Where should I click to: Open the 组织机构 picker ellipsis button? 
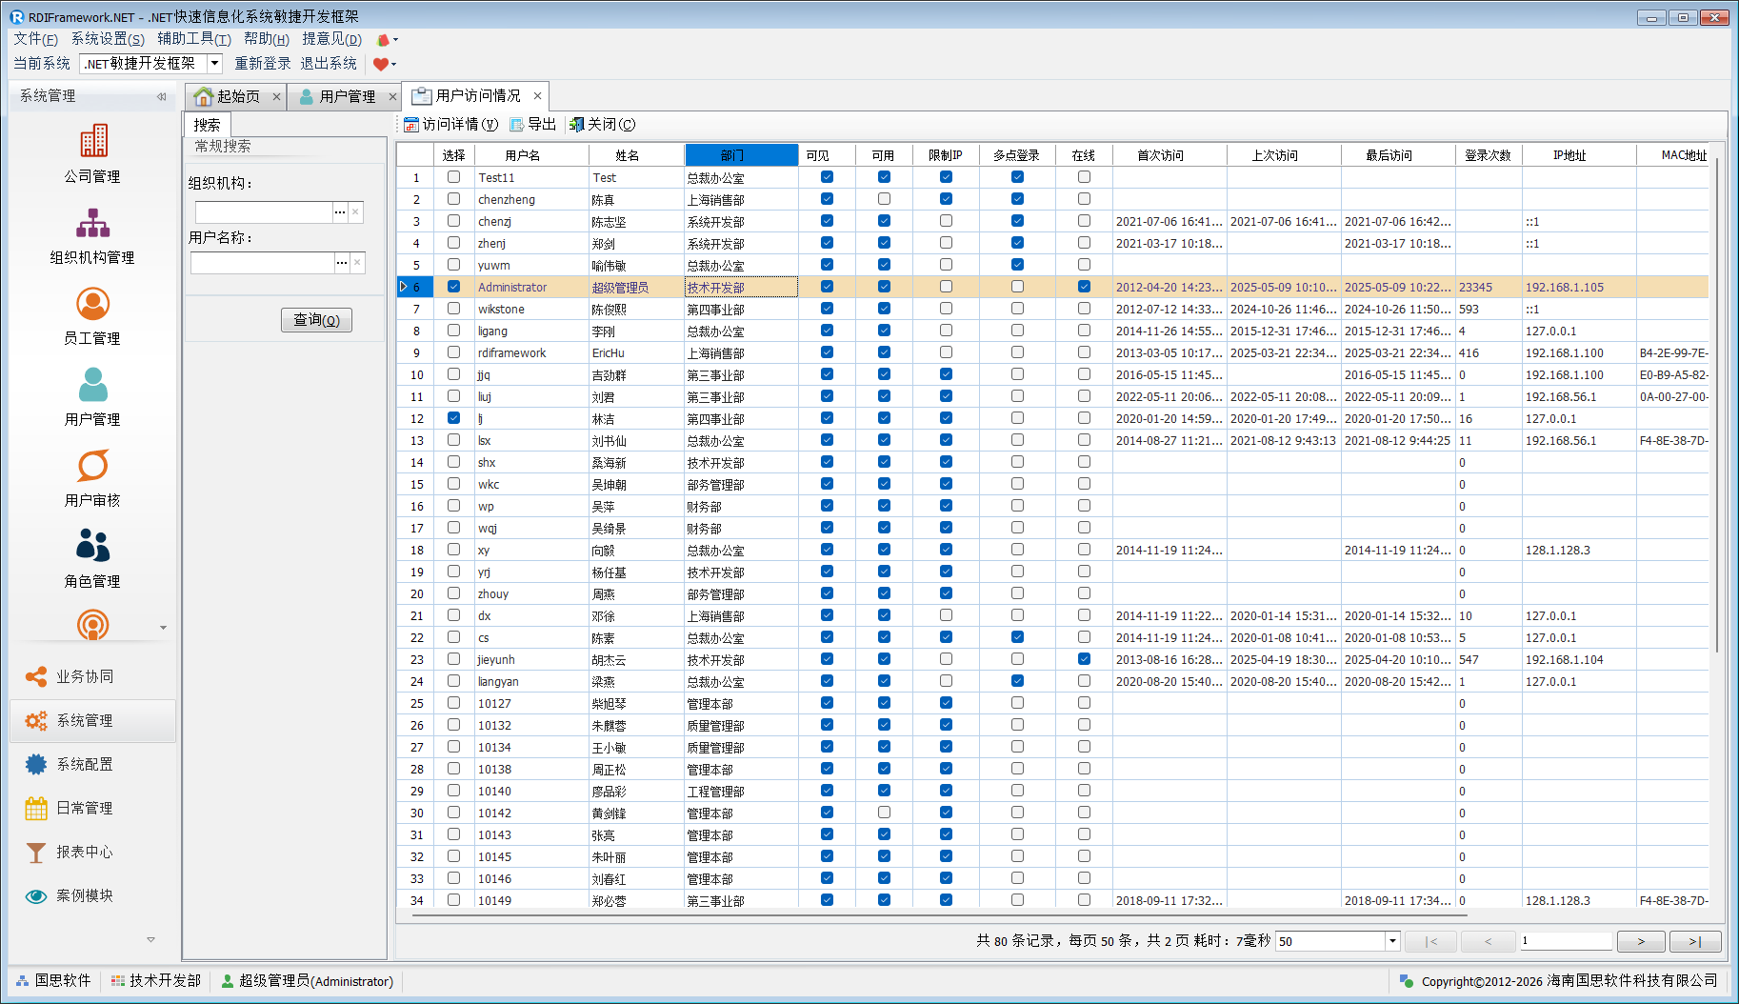340,212
